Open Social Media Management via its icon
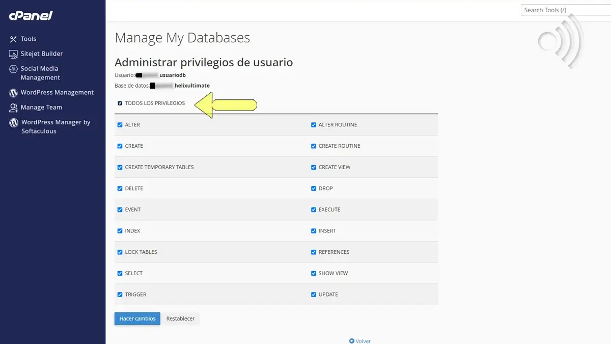611x344 pixels. click(x=13, y=69)
